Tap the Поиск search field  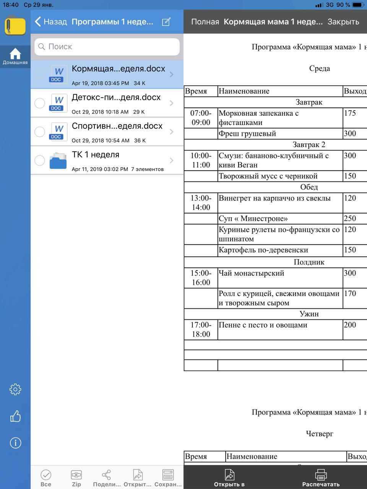click(x=107, y=47)
